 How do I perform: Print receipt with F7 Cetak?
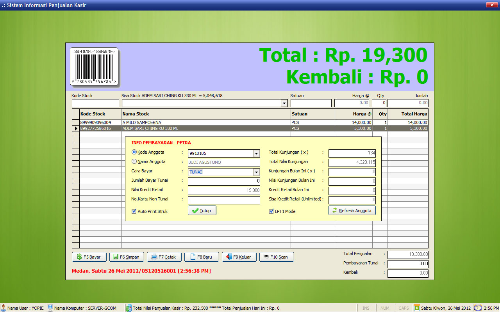coord(163,257)
